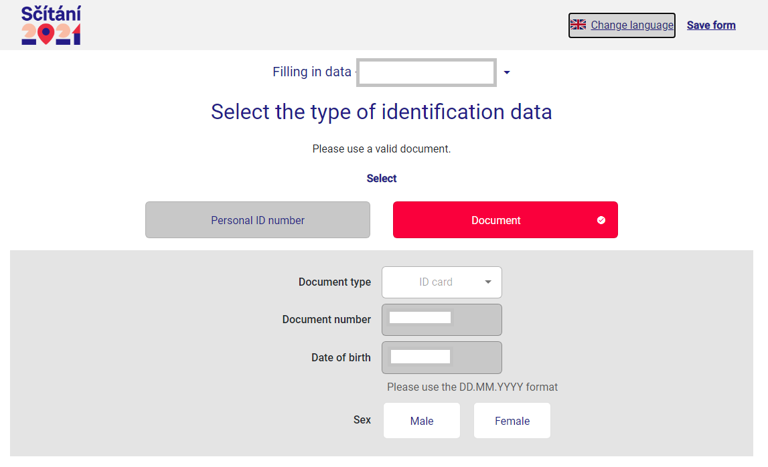Viewport: 768px width, 467px height.
Task: Click the DD.MM.YYYY format hint text
Action: [472, 387]
